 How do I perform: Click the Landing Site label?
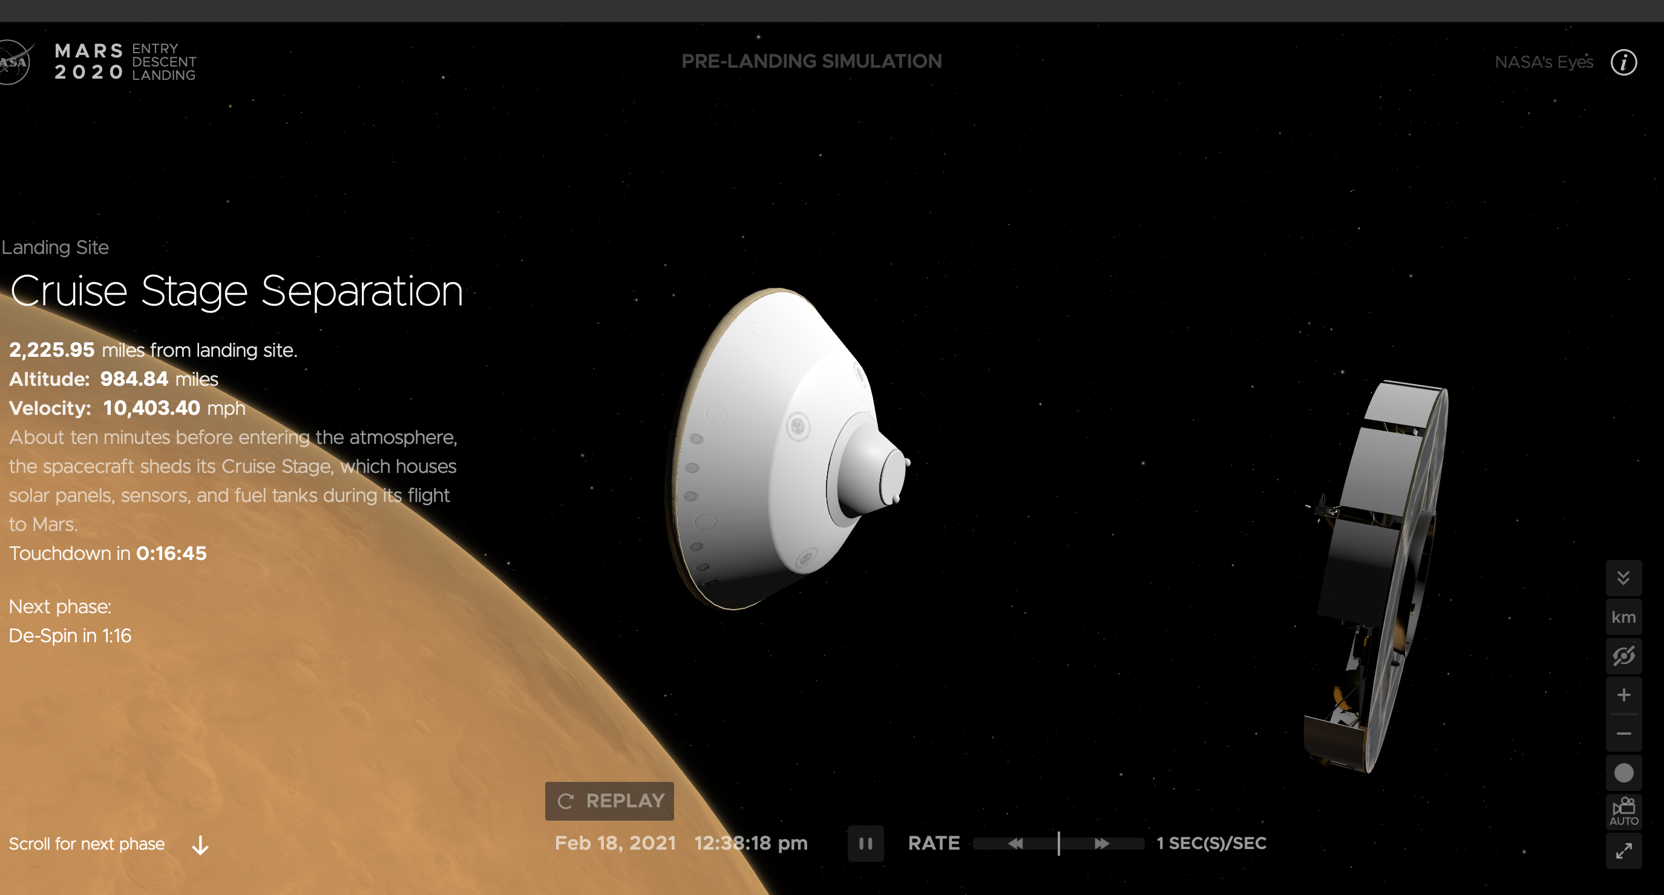(x=55, y=247)
